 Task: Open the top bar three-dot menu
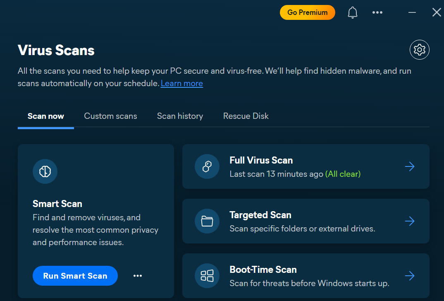377,12
